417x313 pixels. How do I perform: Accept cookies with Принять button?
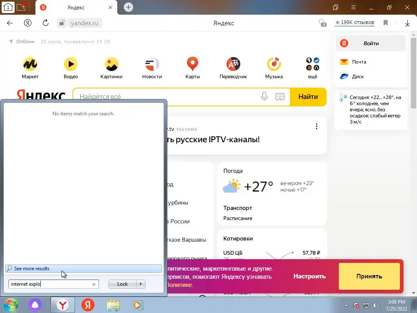click(369, 276)
